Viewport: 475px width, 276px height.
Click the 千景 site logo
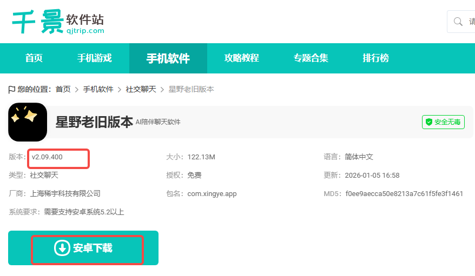(x=57, y=22)
